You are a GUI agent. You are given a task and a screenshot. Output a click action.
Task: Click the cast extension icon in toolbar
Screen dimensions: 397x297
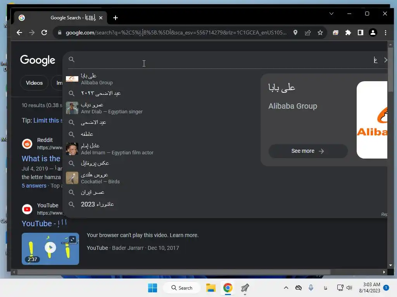click(x=336, y=32)
